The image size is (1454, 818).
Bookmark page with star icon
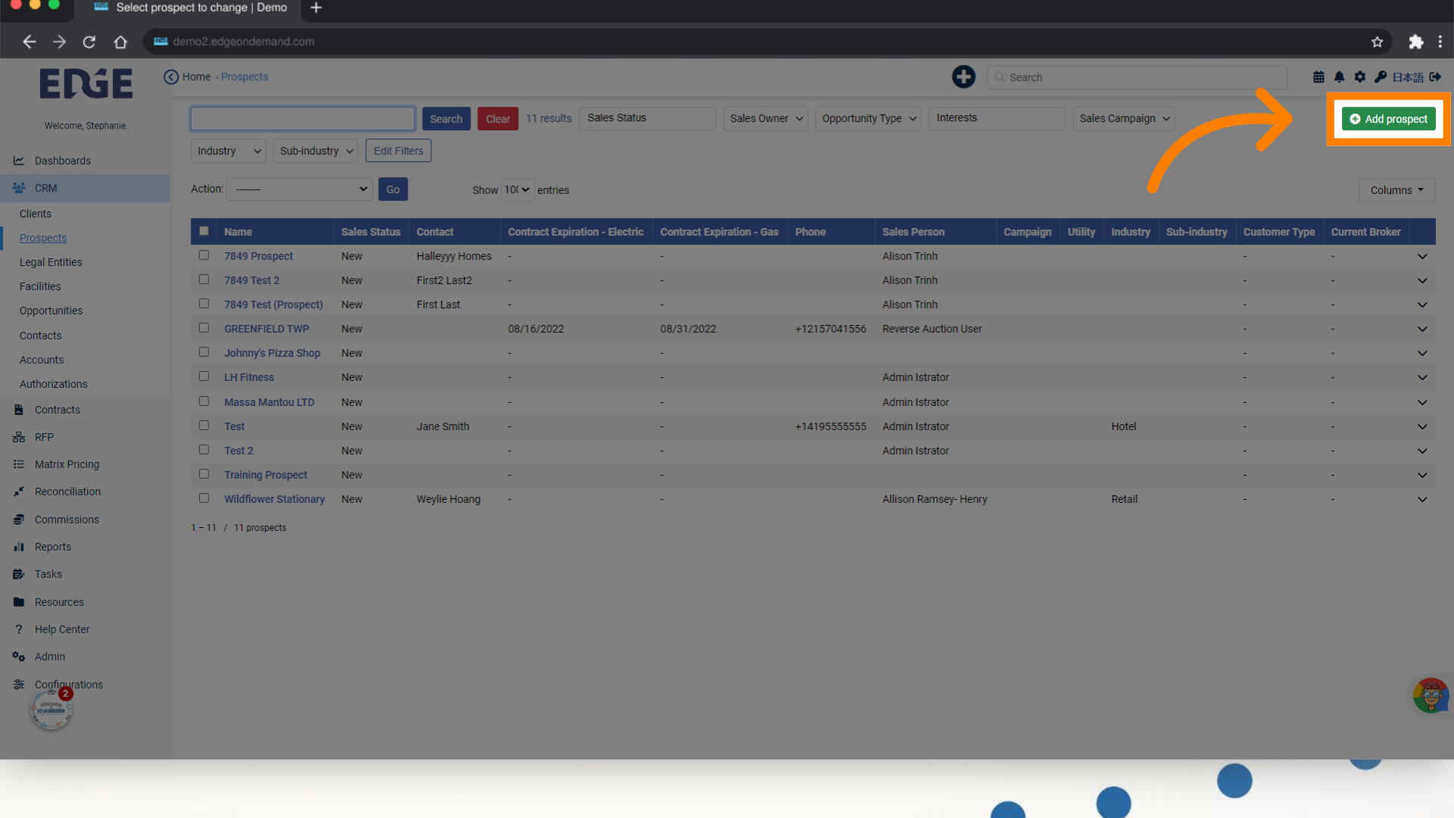1377,42
